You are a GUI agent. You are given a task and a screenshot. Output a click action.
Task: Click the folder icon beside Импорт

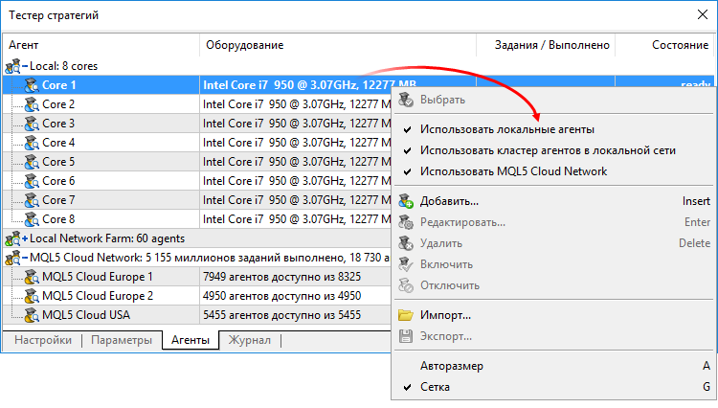point(406,315)
